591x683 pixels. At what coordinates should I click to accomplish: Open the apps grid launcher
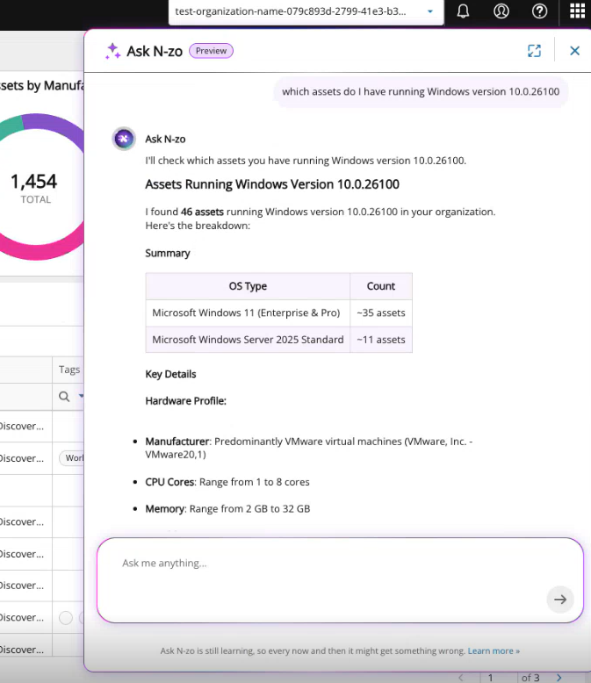(x=578, y=11)
